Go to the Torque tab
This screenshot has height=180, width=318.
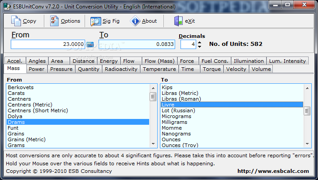[212, 69]
